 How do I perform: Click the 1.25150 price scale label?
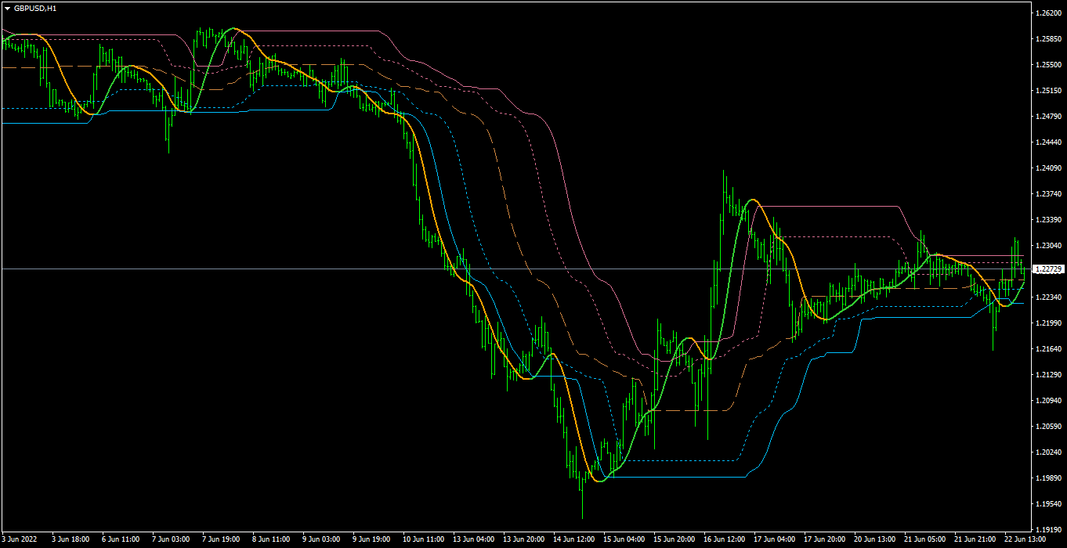click(x=1049, y=91)
